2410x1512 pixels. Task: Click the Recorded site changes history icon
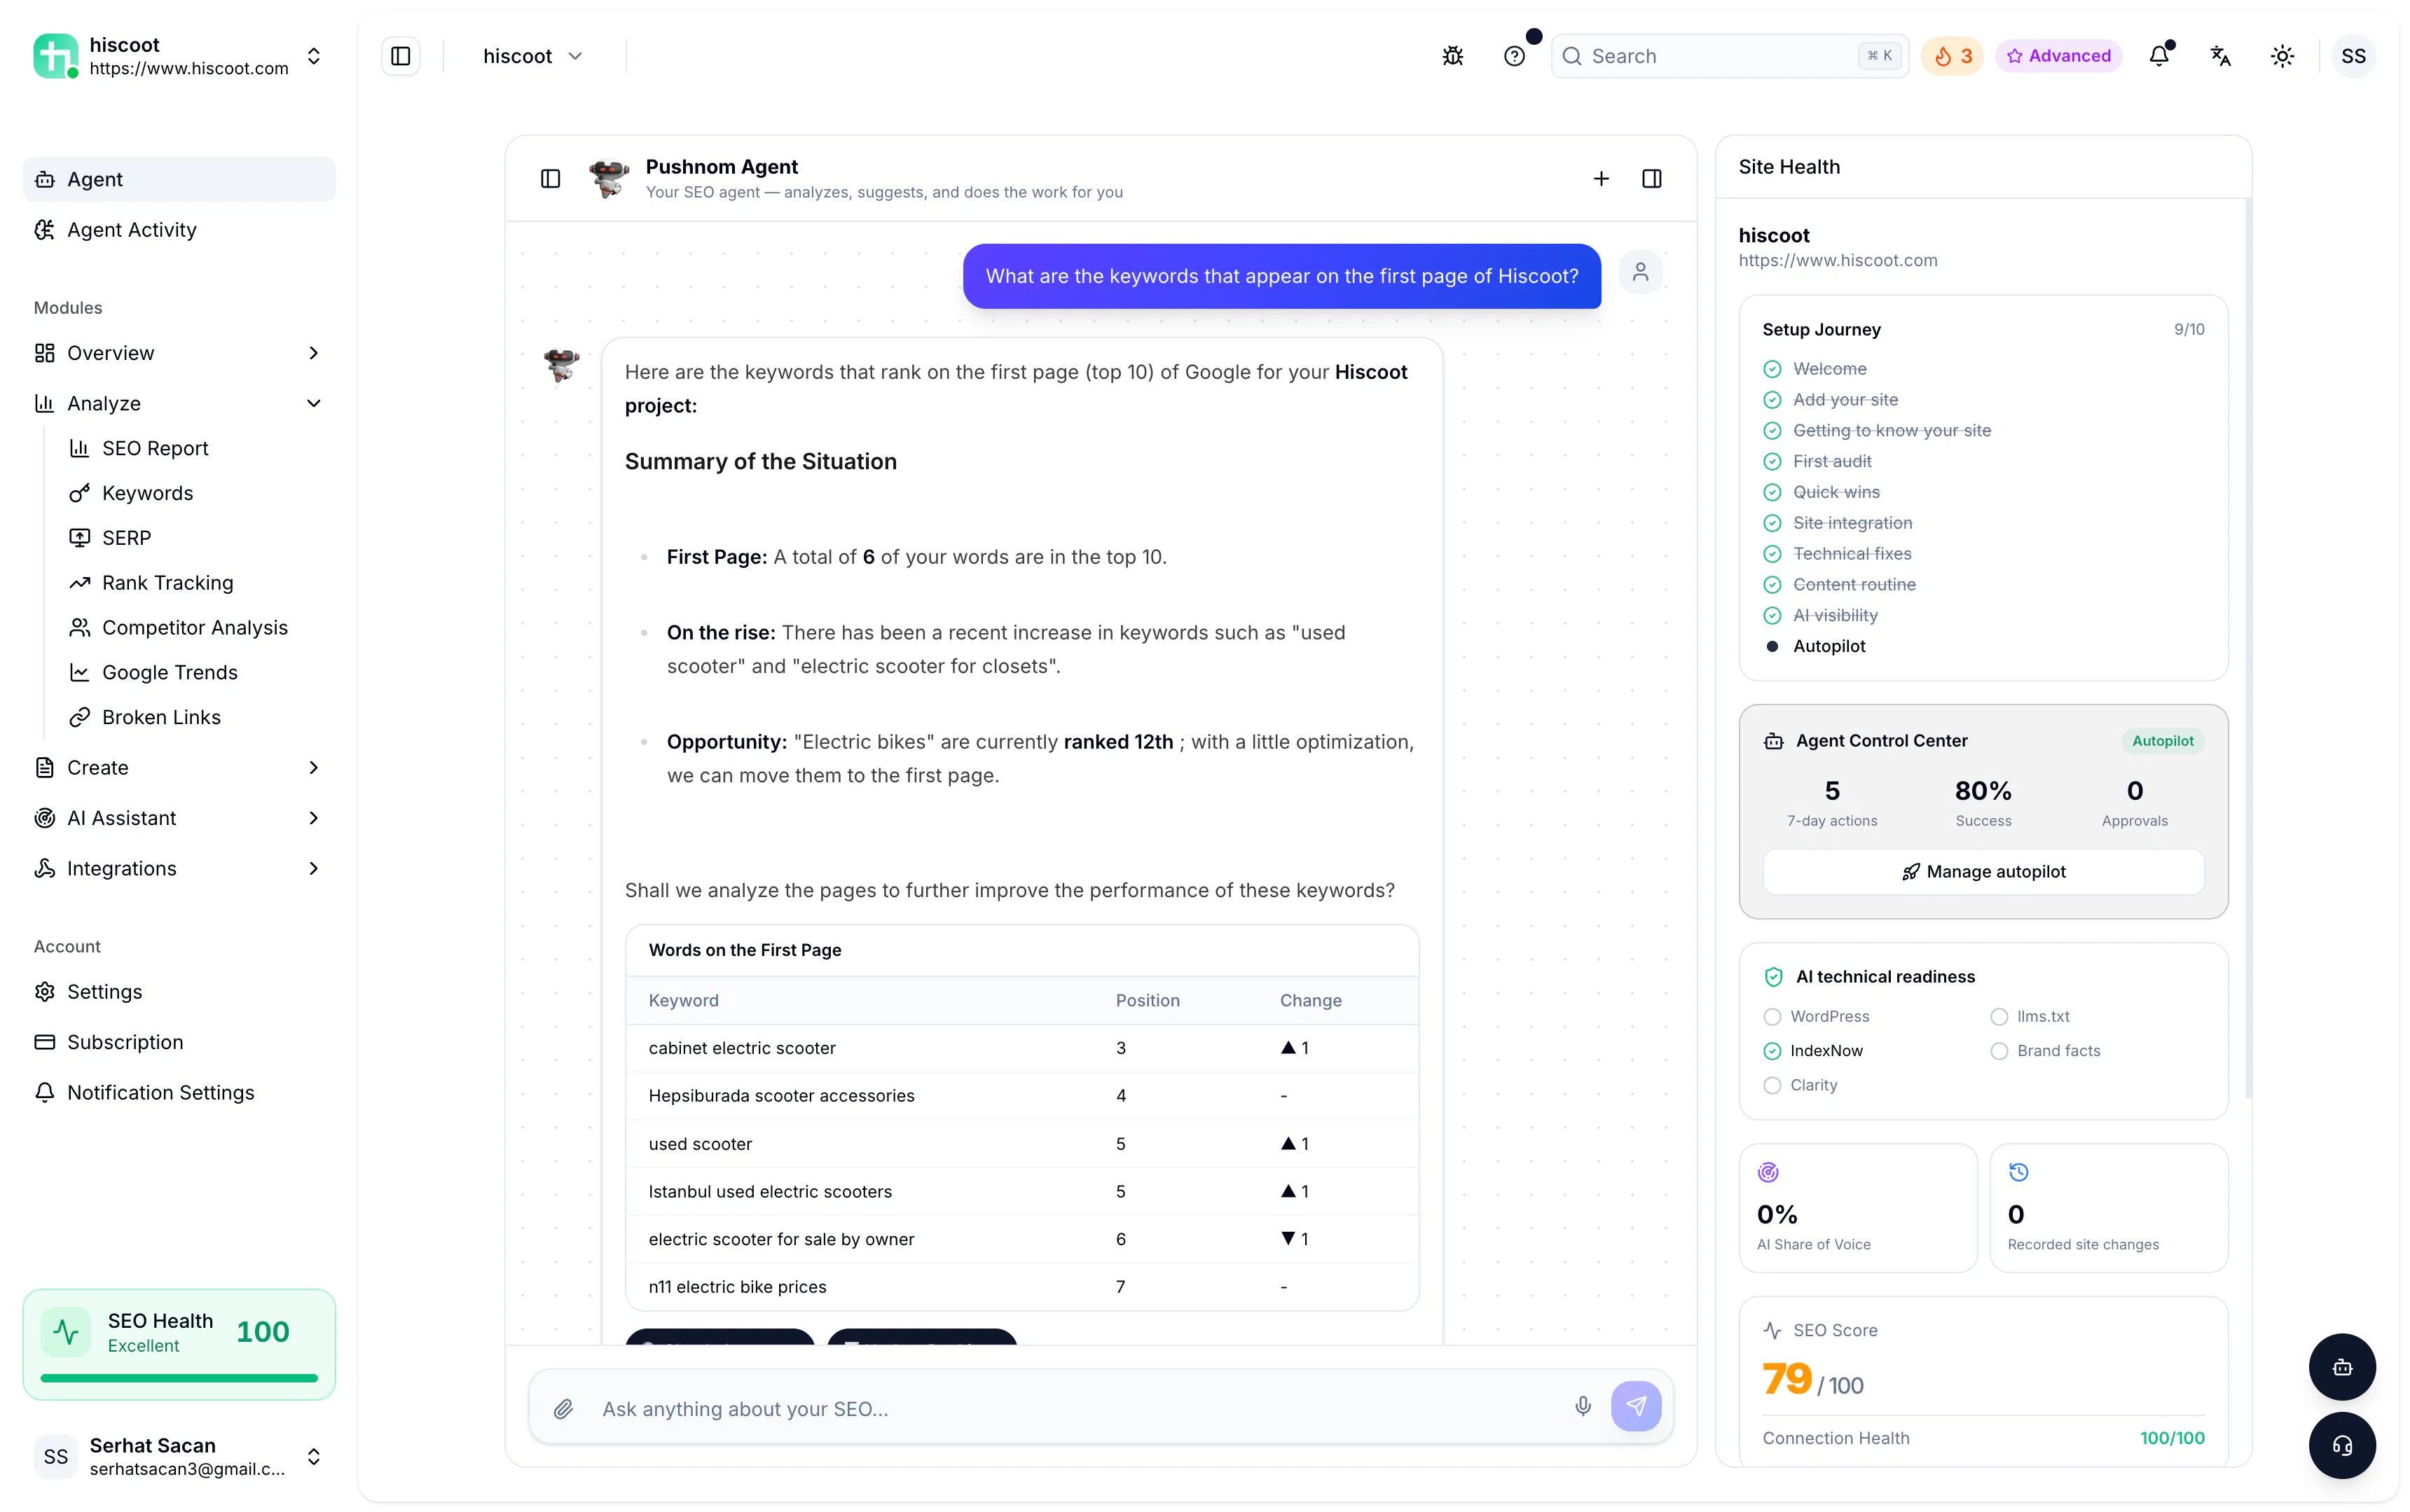(x=2018, y=1172)
